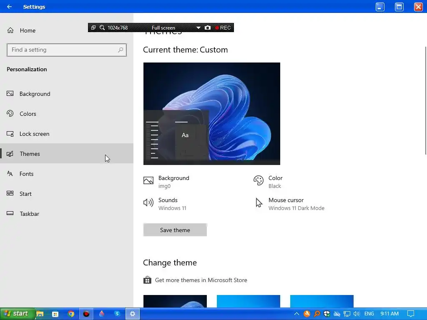Click the Sidebar Home house icon

[10, 30]
